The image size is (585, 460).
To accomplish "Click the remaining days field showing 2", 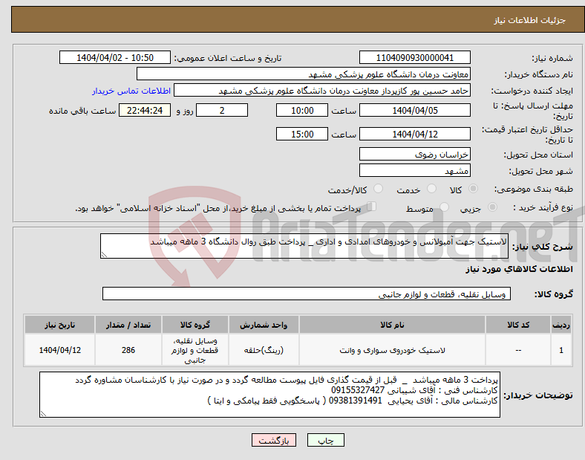I will click(x=222, y=110).
